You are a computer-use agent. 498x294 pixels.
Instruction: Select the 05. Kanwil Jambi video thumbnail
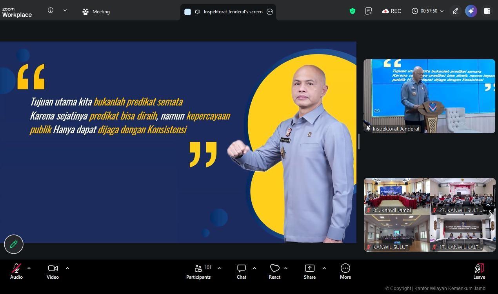(x=396, y=196)
